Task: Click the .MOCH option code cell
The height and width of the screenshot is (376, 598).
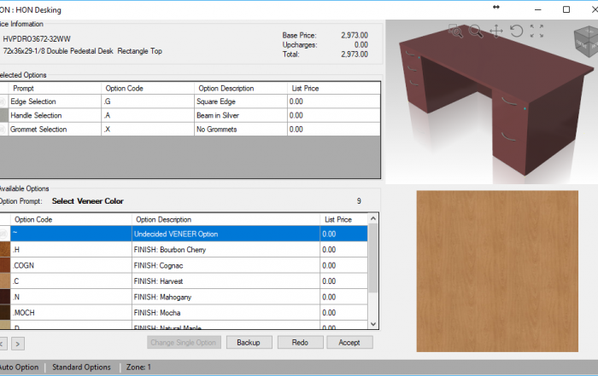Action: pyautogui.click(x=71, y=312)
